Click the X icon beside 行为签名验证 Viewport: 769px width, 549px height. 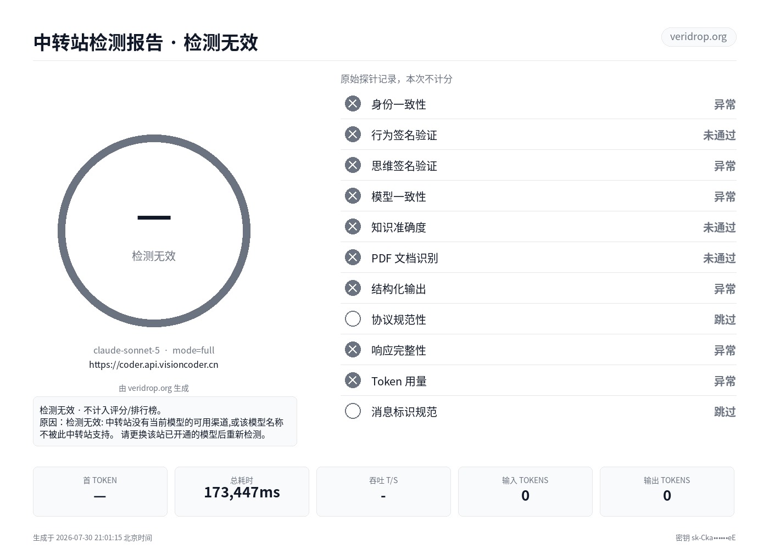(353, 135)
